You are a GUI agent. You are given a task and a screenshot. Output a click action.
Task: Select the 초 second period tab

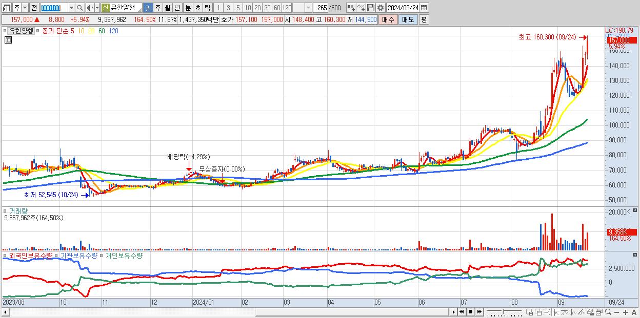197,8
